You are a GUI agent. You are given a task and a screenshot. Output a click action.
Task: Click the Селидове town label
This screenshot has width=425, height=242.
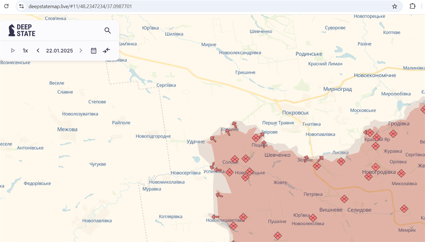pyautogui.click(x=359, y=210)
